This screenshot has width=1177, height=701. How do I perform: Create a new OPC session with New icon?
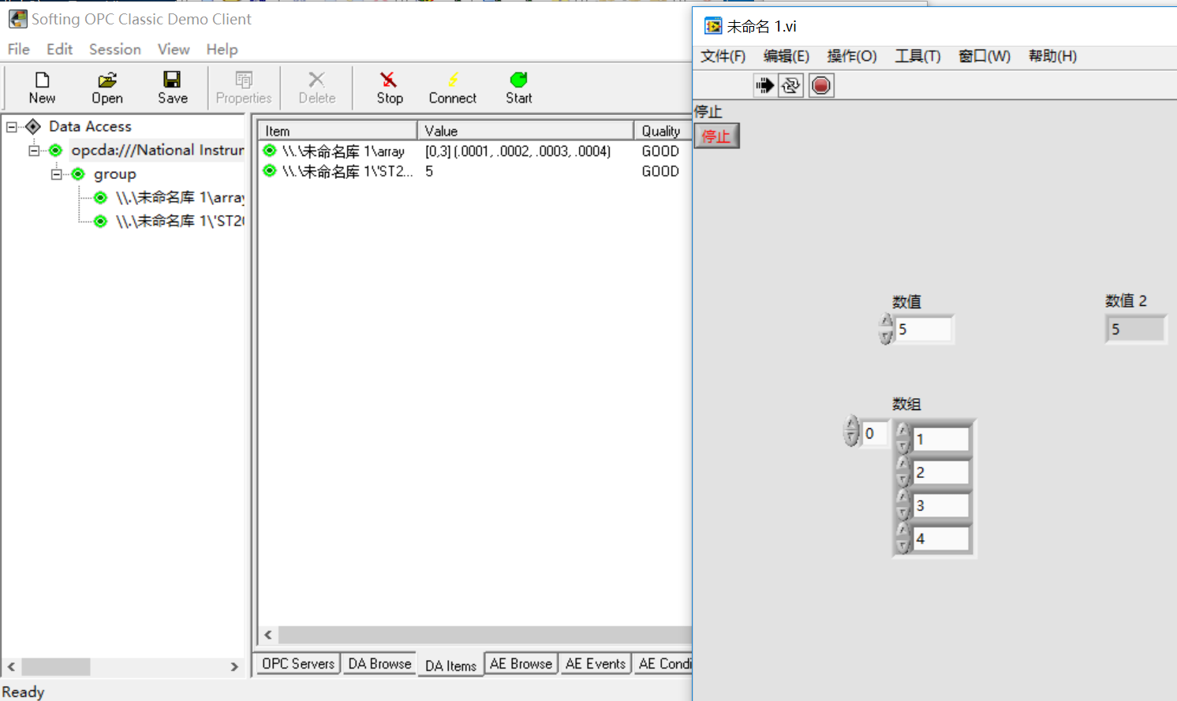pos(42,87)
